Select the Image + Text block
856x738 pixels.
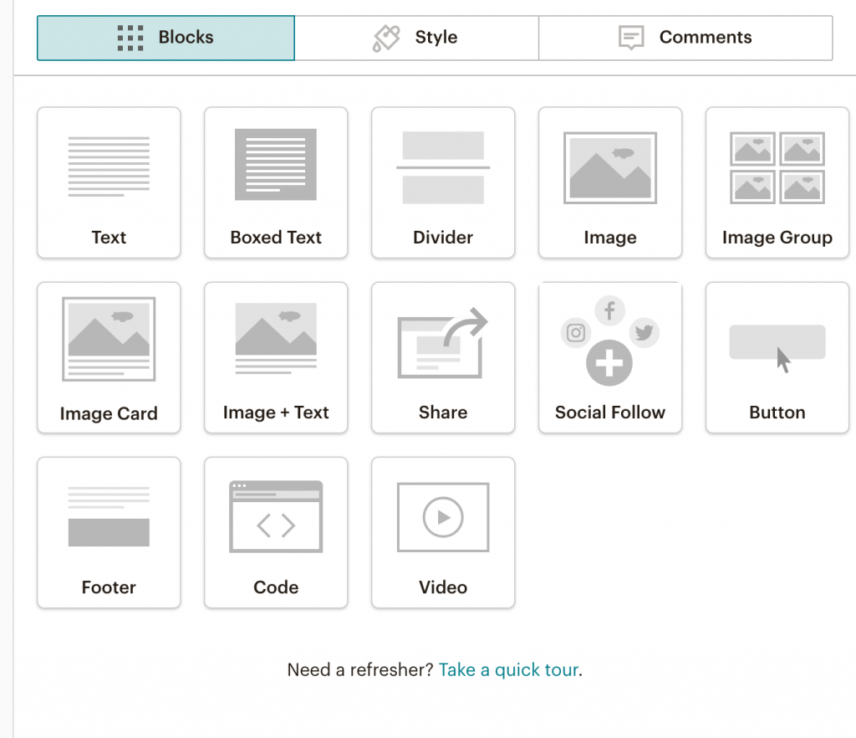(276, 357)
